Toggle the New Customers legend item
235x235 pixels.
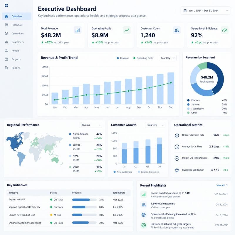(123, 172)
